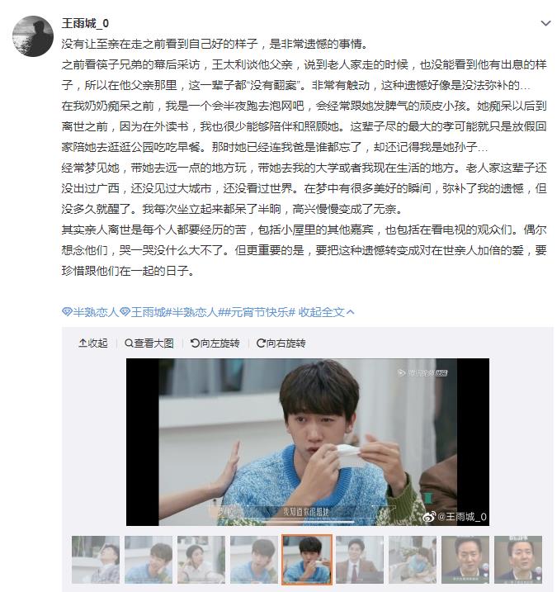Screen dimensions: 557x592
Task: Select the second thumbnail of the blue sweater man
Action: click(x=149, y=560)
